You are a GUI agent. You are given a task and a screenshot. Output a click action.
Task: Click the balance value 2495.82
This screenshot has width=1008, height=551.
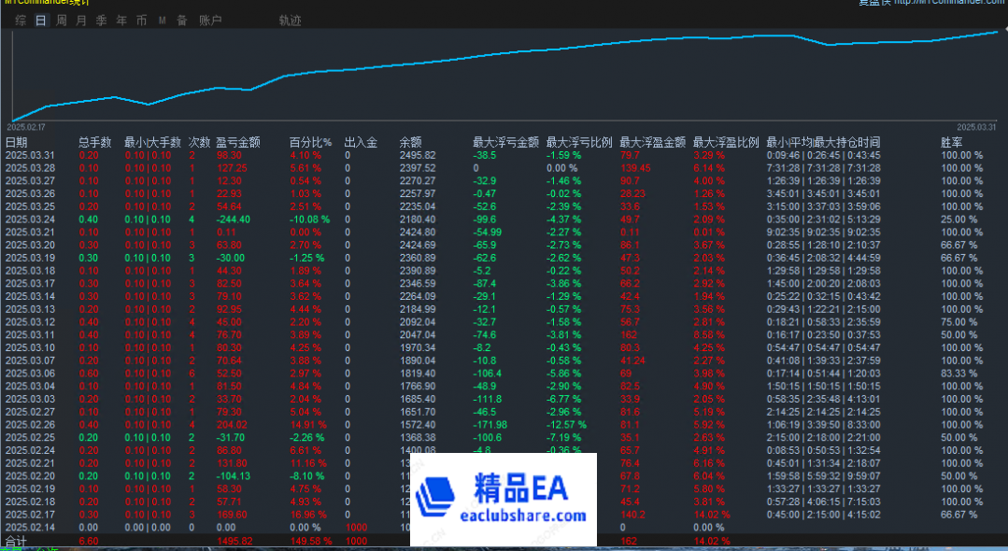[x=418, y=155]
